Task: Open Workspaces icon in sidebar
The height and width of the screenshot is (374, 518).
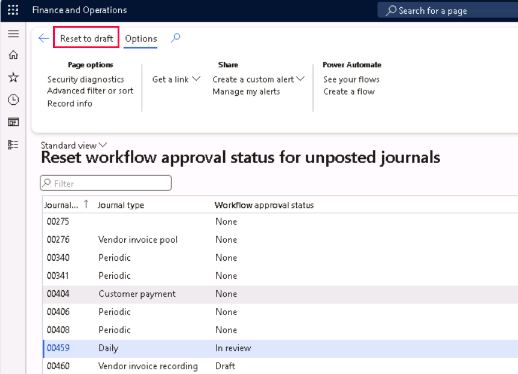Action: click(13, 122)
